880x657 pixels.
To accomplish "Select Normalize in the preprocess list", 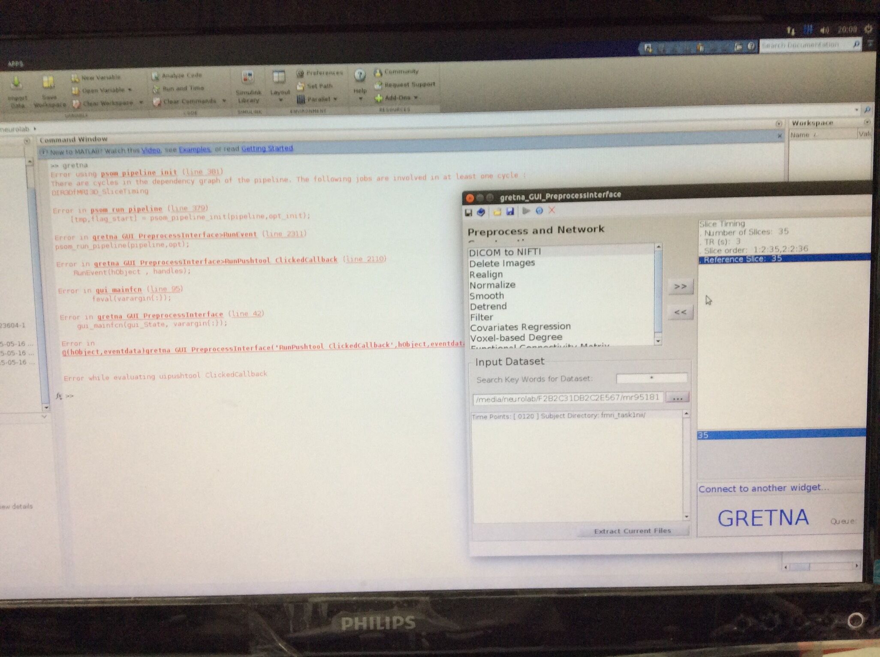I will tap(561, 285).
